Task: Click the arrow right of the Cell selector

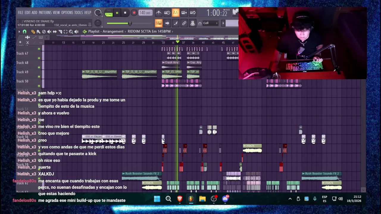Action: (x=223, y=23)
